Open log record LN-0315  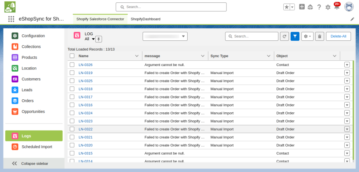pyautogui.click(x=86, y=153)
